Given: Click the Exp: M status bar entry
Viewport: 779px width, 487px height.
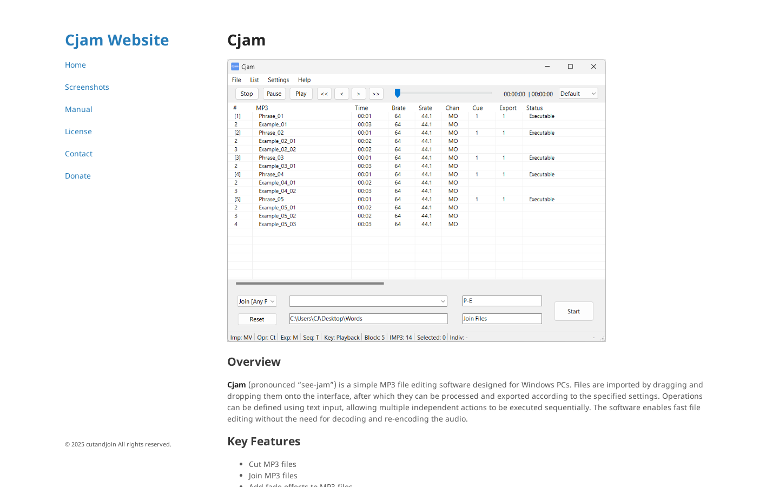Looking at the screenshot, I should click(x=289, y=338).
